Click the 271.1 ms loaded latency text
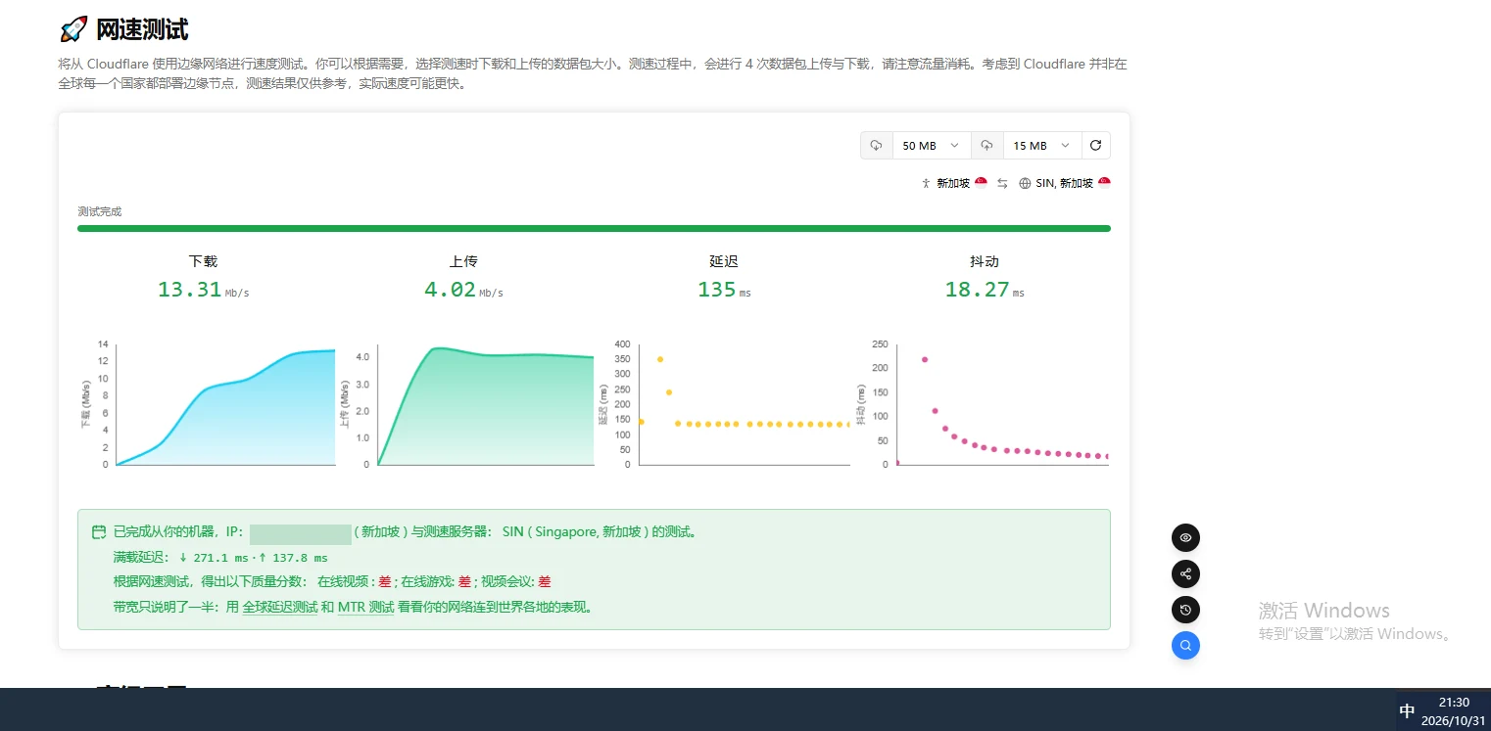Screen dimensions: 1491x731 coord(221,558)
